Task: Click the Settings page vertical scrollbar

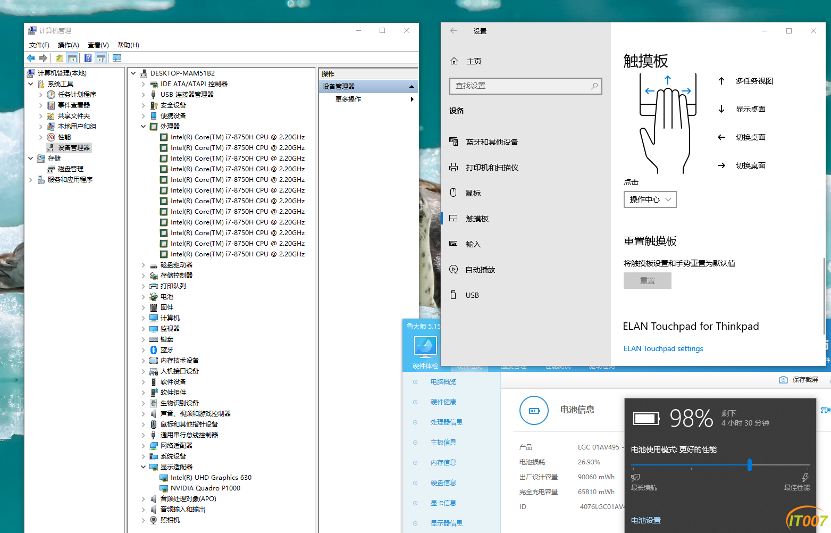Action: 824,296
